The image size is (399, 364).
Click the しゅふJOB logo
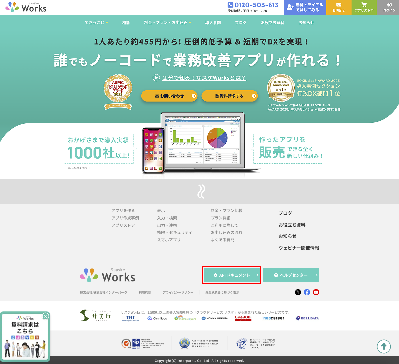(x=243, y=318)
